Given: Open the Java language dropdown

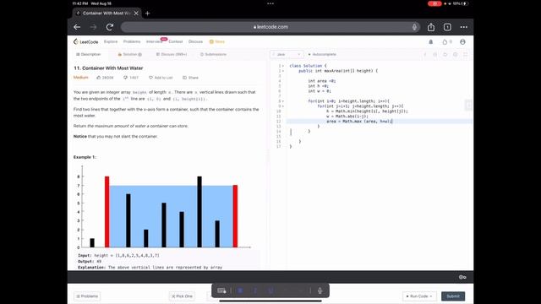Looking at the screenshot, I should 287,54.
